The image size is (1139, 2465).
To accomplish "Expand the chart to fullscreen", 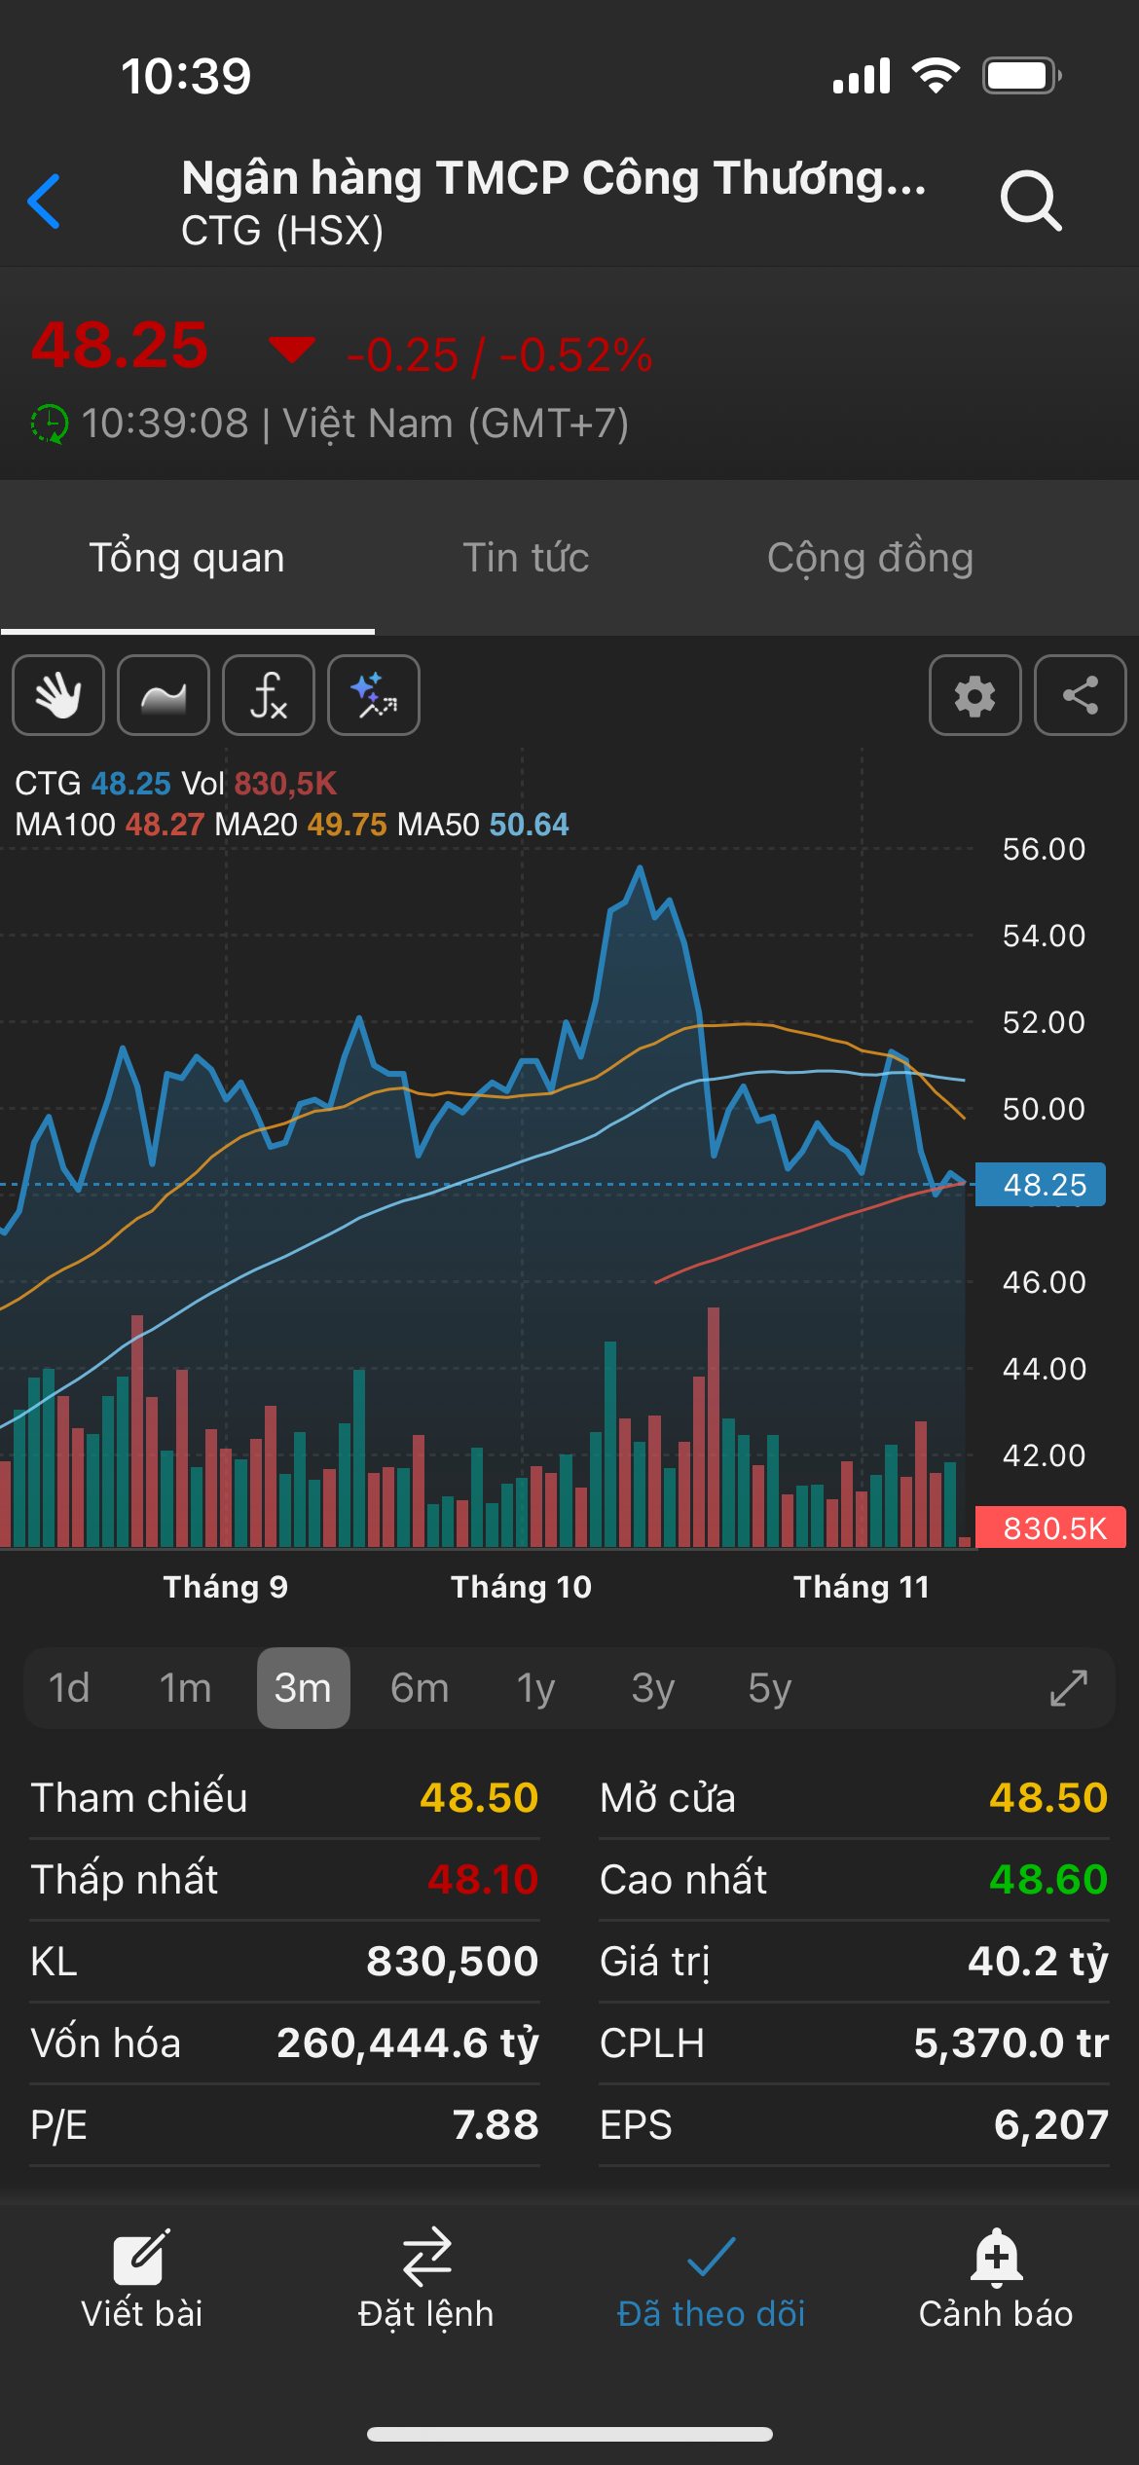I will [x=1068, y=1688].
